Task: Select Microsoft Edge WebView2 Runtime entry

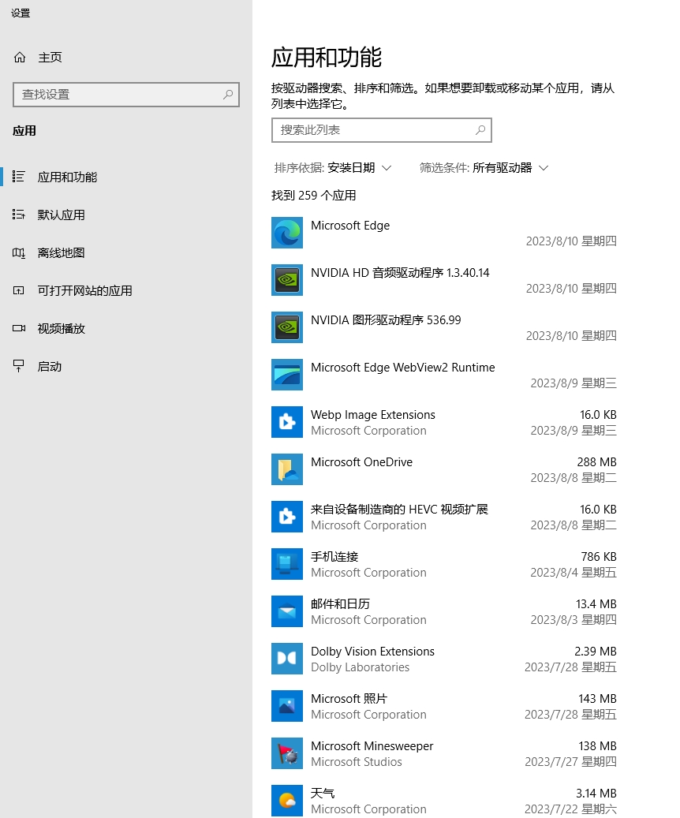Action: pos(403,368)
